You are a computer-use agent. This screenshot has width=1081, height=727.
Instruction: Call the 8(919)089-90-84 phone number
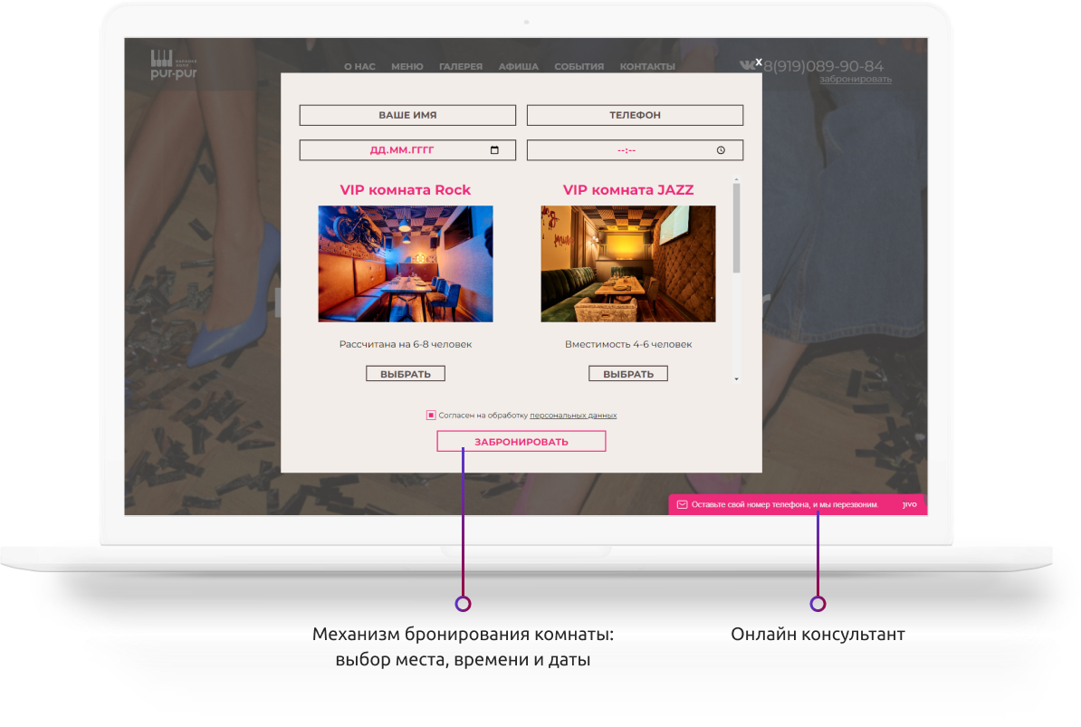click(x=823, y=66)
